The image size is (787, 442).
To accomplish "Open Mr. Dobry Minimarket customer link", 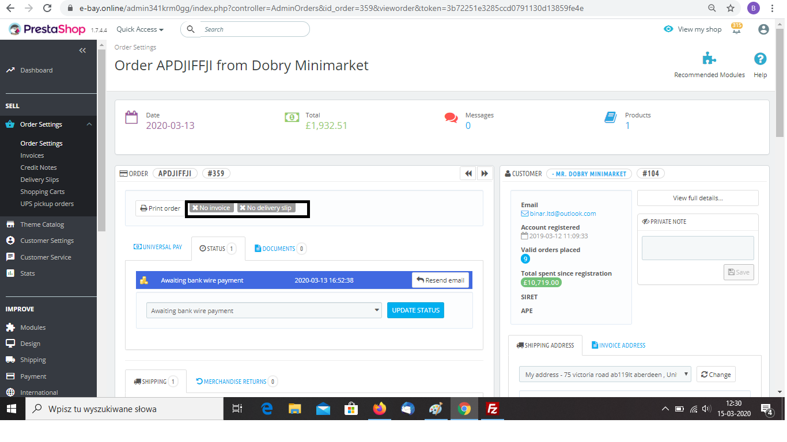I will [x=589, y=173].
